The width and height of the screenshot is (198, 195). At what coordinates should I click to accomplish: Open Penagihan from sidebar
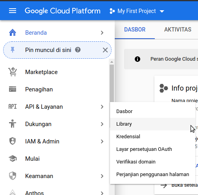coord(39,89)
